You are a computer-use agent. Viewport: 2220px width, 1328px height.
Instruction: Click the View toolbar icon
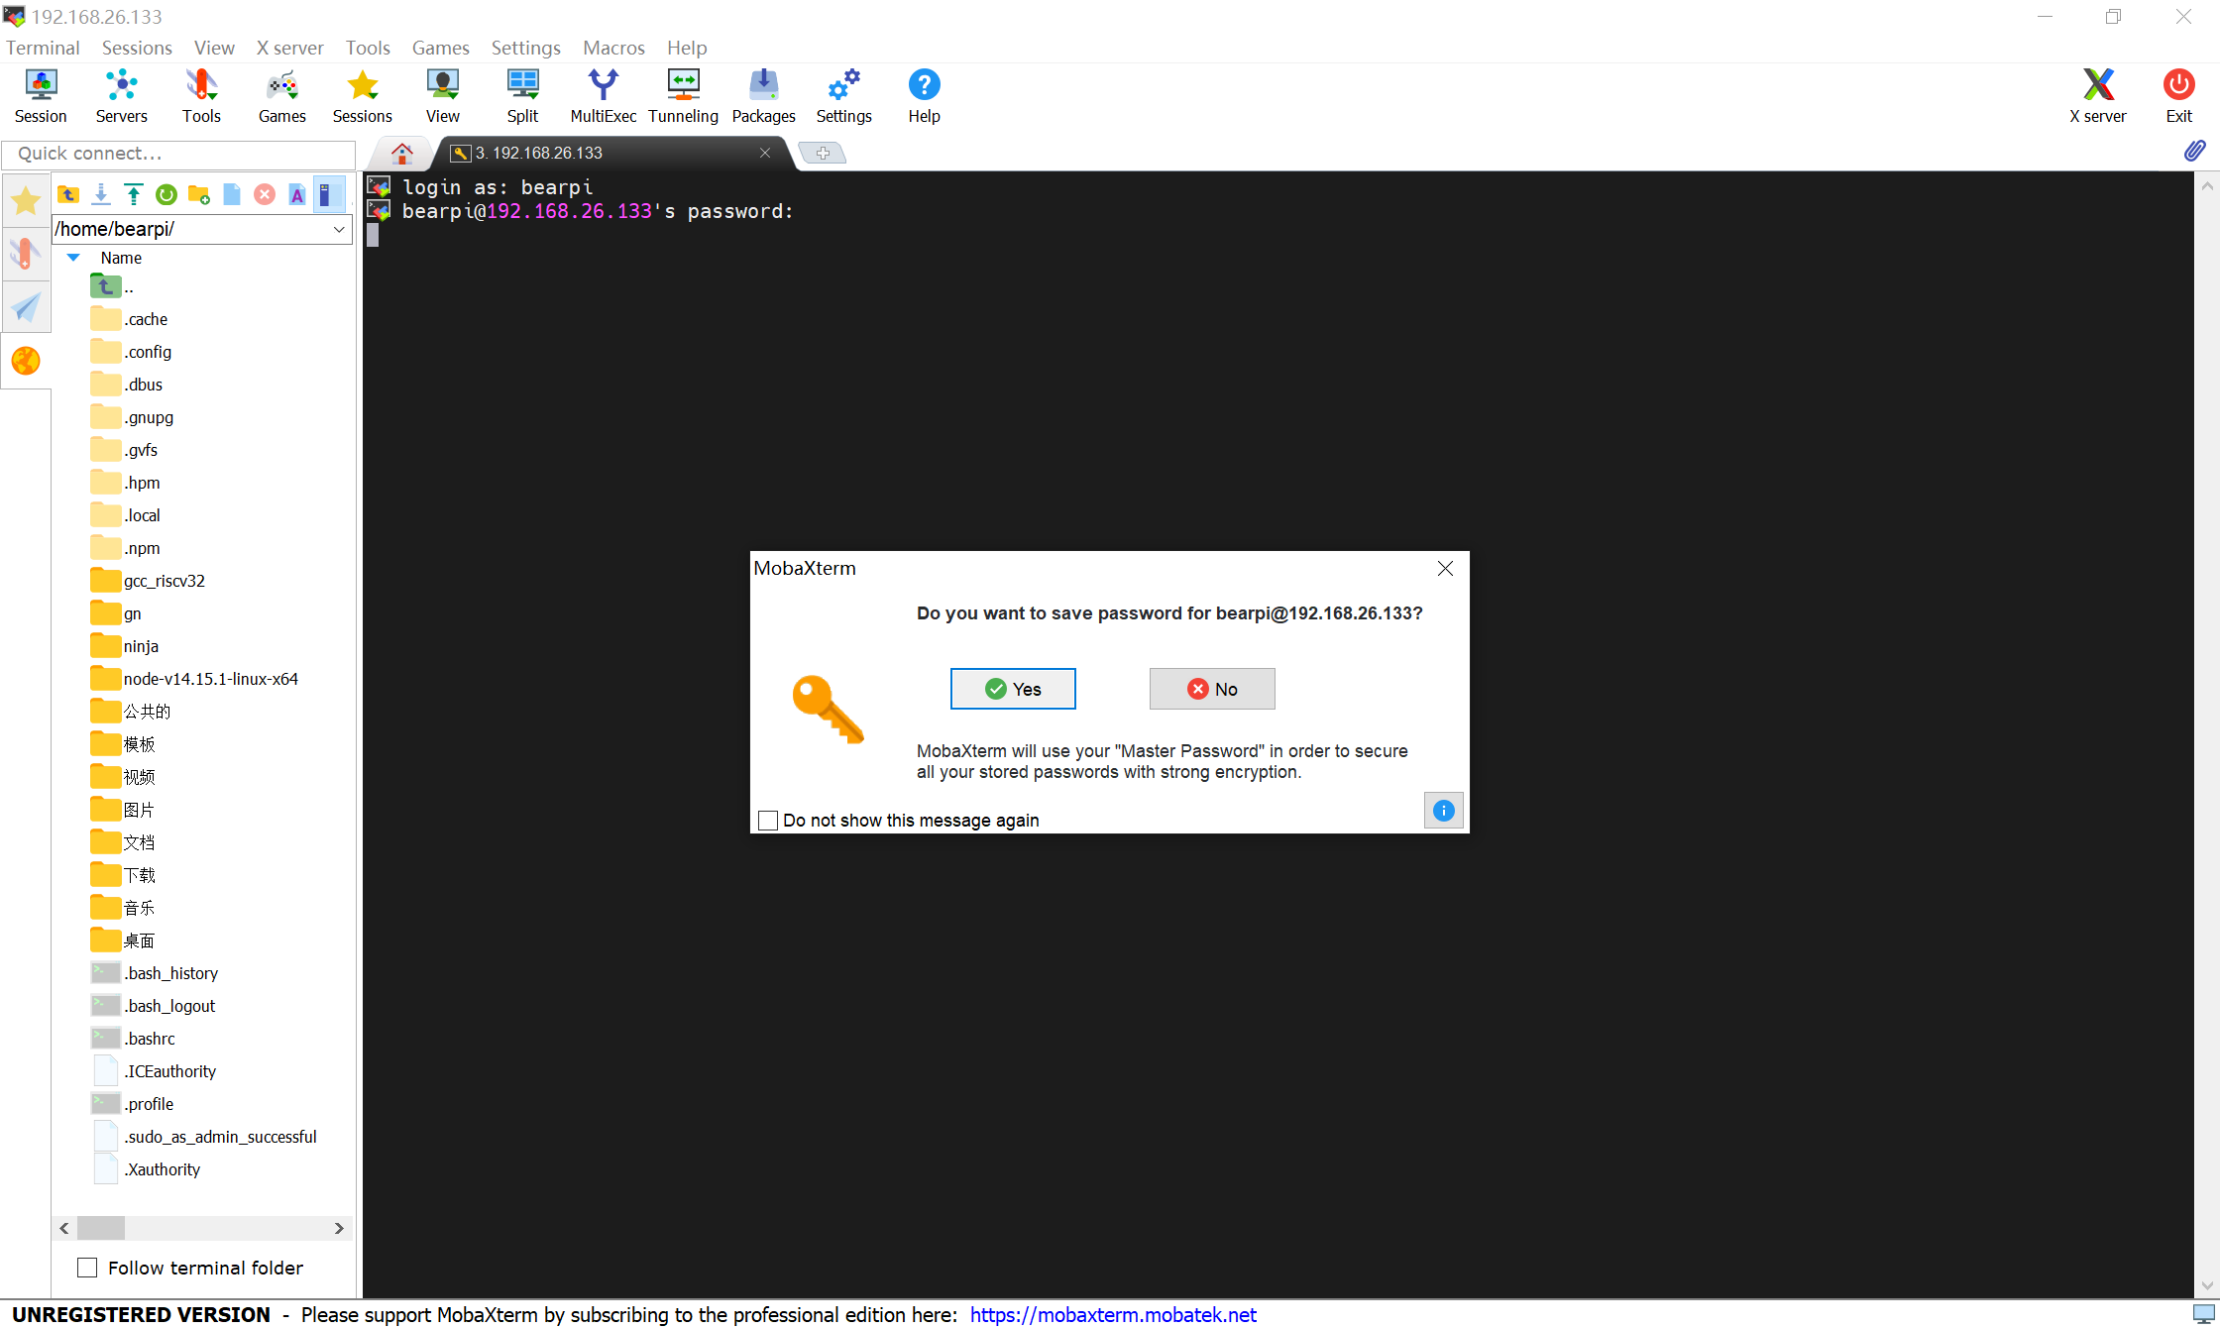coord(442,96)
